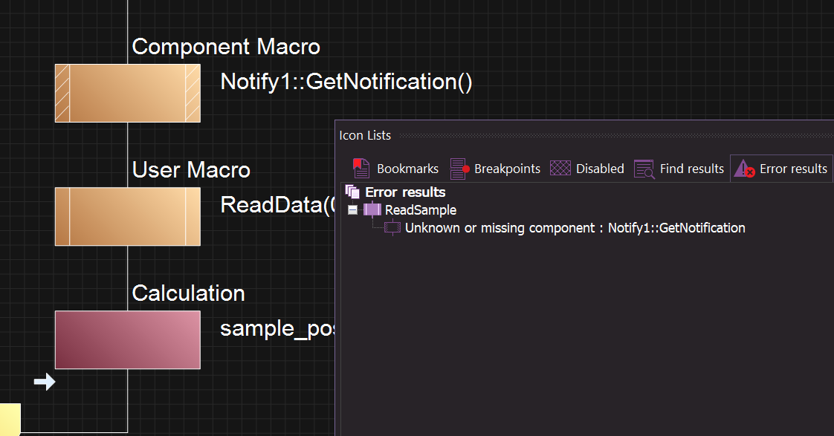Click the pink Calculation icon block
The height and width of the screenshot is (436, 834).
coord(127,339)
